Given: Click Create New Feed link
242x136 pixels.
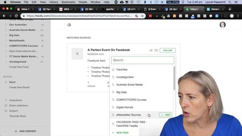Looking at the screenshot, I should pyautogui.click(x=19, y=67).
